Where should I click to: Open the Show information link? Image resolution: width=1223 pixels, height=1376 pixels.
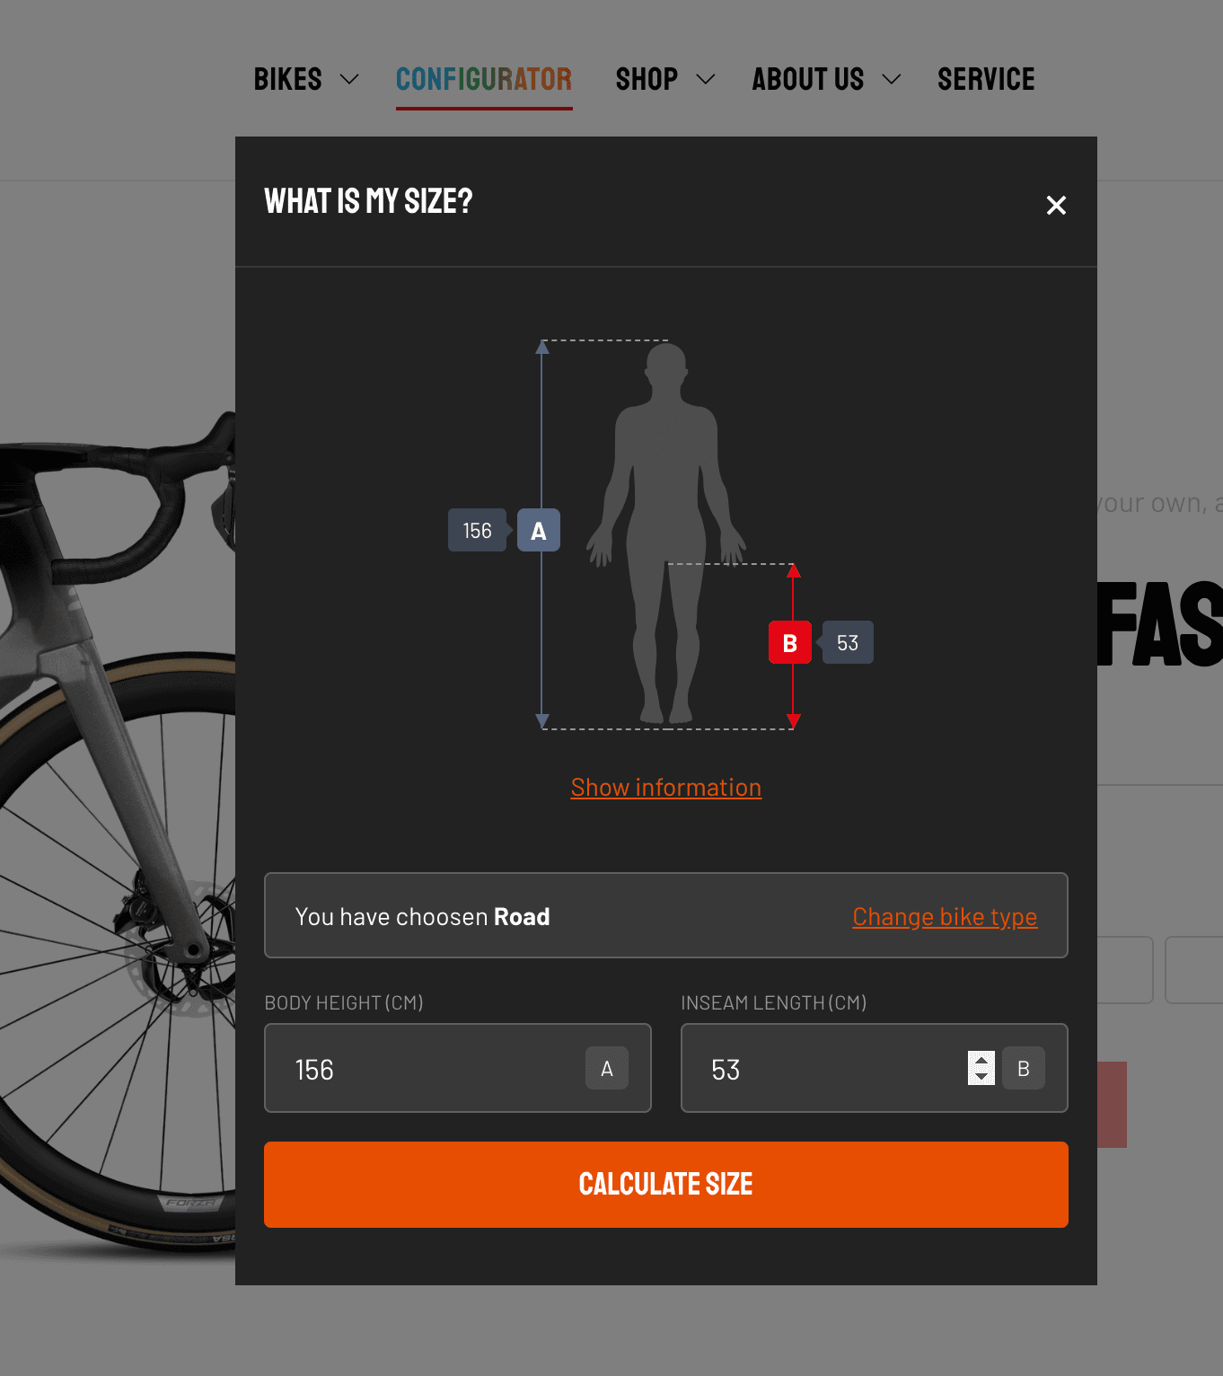666,788
